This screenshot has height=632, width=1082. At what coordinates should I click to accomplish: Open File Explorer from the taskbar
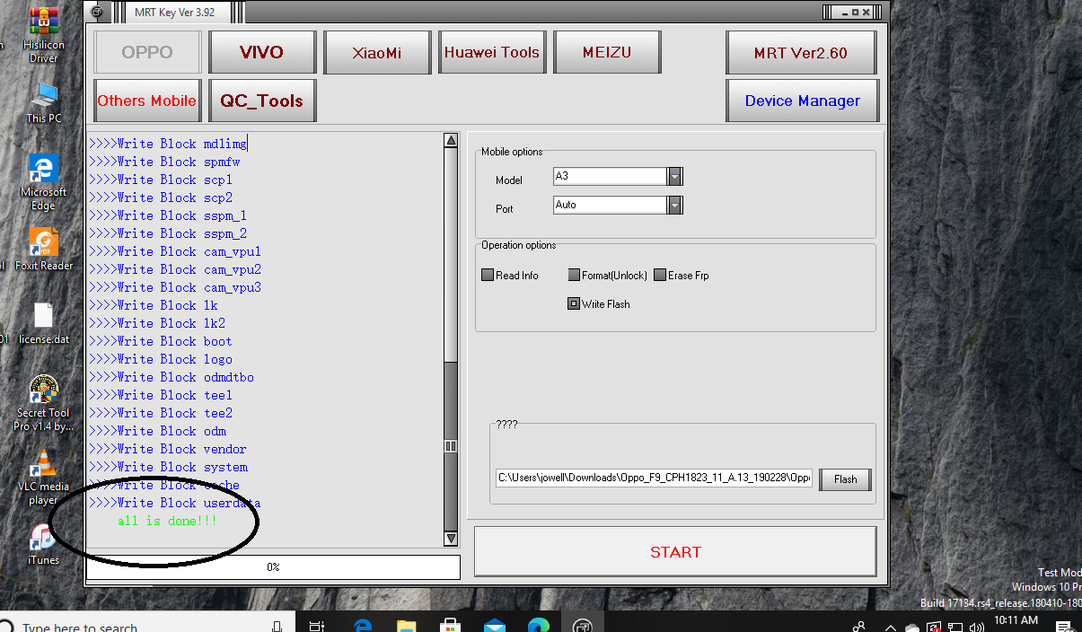407,626
